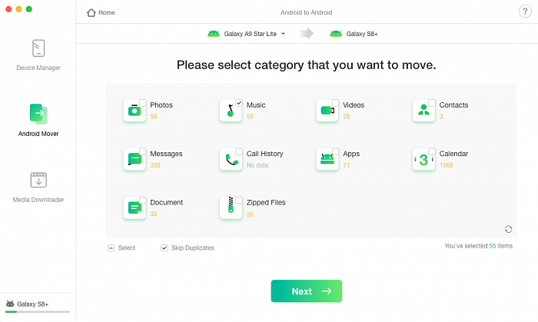The width and height of the screenshot is (538, 322).
Task: Click the Calendar label
Action: point(453,154)
